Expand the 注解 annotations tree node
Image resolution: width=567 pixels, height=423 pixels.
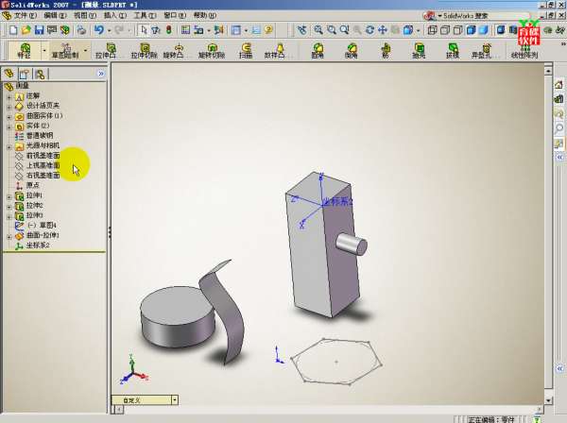pos(9,96)
